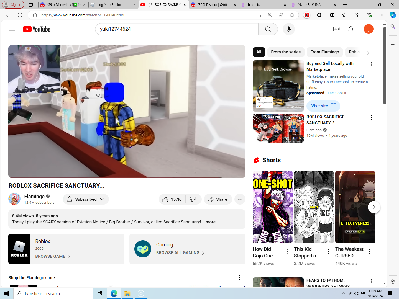This screenshot has width=399, height=299.
Task: Open the YouTube hamburger guide menu
Action: (x=12, y=29)
